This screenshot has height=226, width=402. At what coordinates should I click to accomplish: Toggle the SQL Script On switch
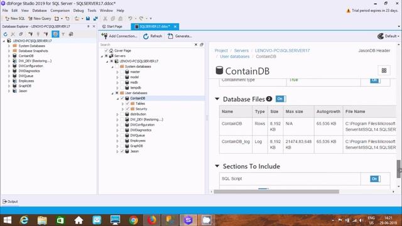point(375,178)
